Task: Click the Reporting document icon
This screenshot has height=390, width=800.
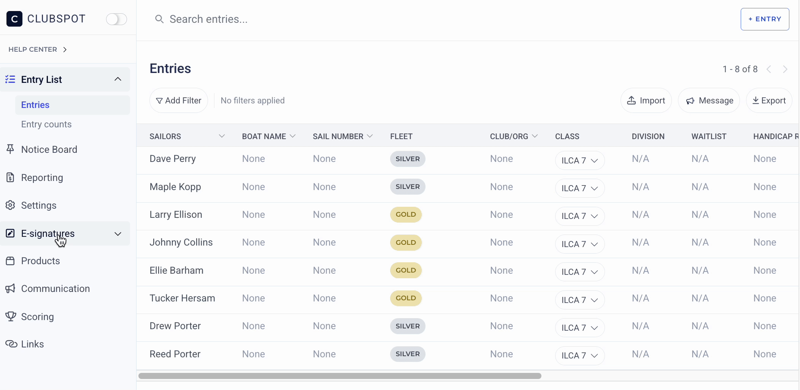Action: coord(10,178)
